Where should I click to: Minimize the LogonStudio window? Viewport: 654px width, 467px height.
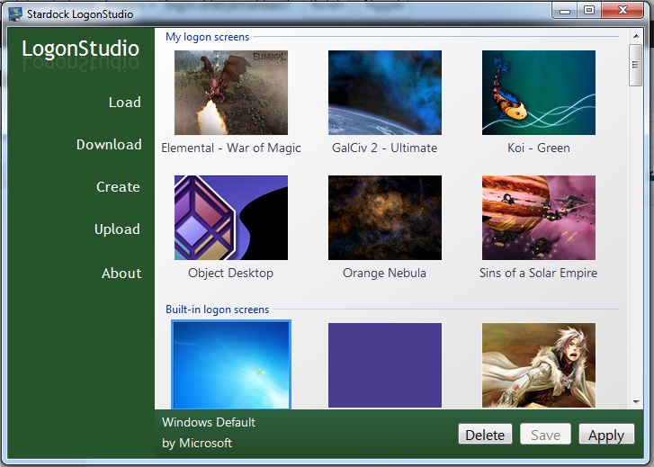[565, 11]
